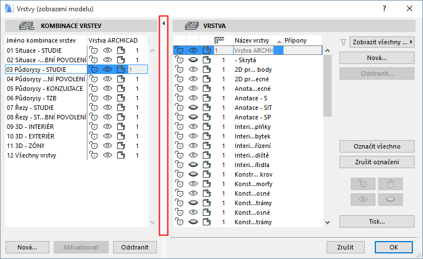Show the hidden Anotace - SIT layer
Viewport: 423px width, 259px height.
[193, 108]
